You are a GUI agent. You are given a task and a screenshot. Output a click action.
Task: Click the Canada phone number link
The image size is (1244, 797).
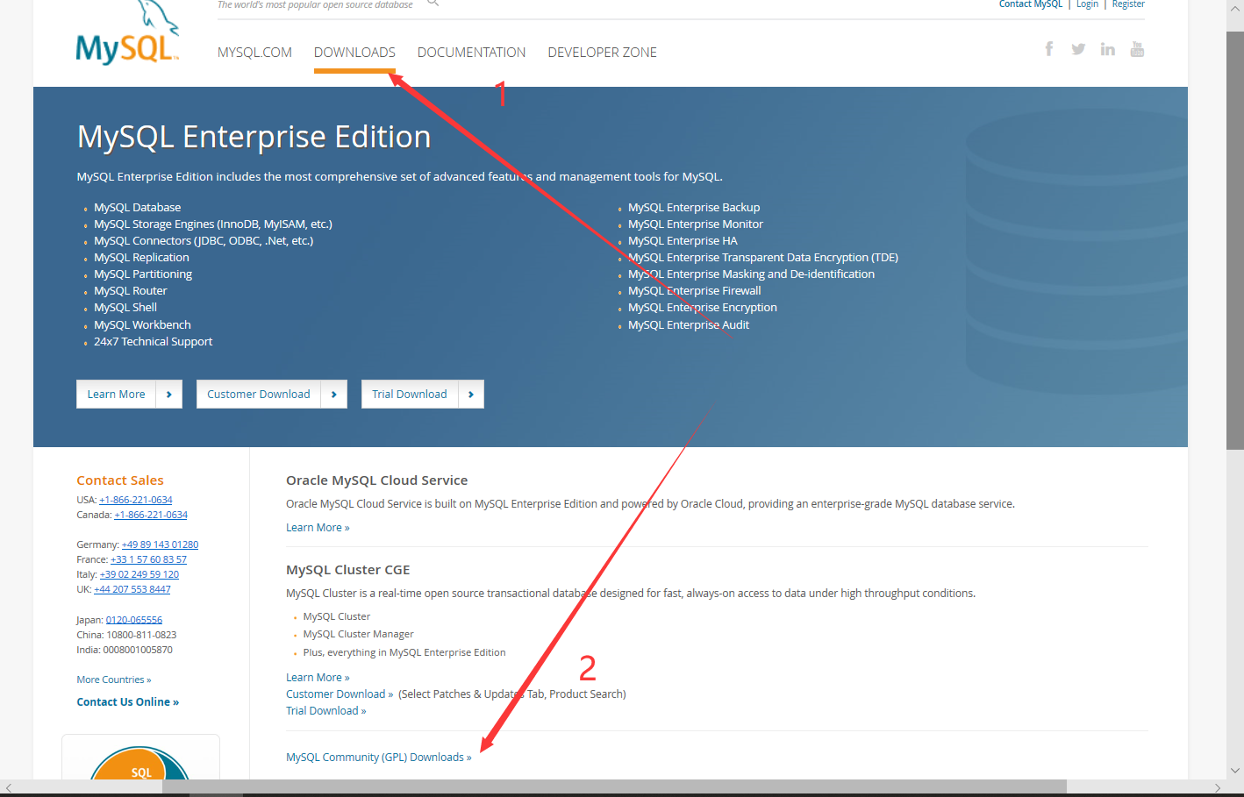click(151, 515)
